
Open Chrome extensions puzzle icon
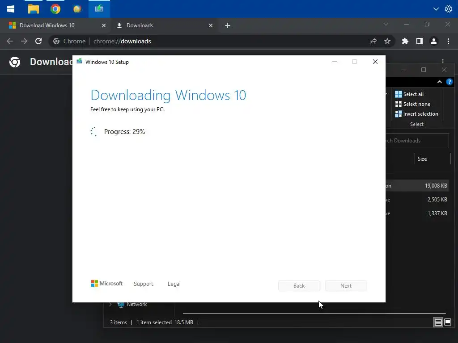[x=405, y=42]
